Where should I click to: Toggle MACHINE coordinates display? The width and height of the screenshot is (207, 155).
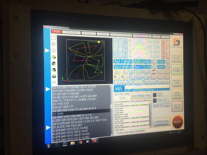tap(115, 48)
